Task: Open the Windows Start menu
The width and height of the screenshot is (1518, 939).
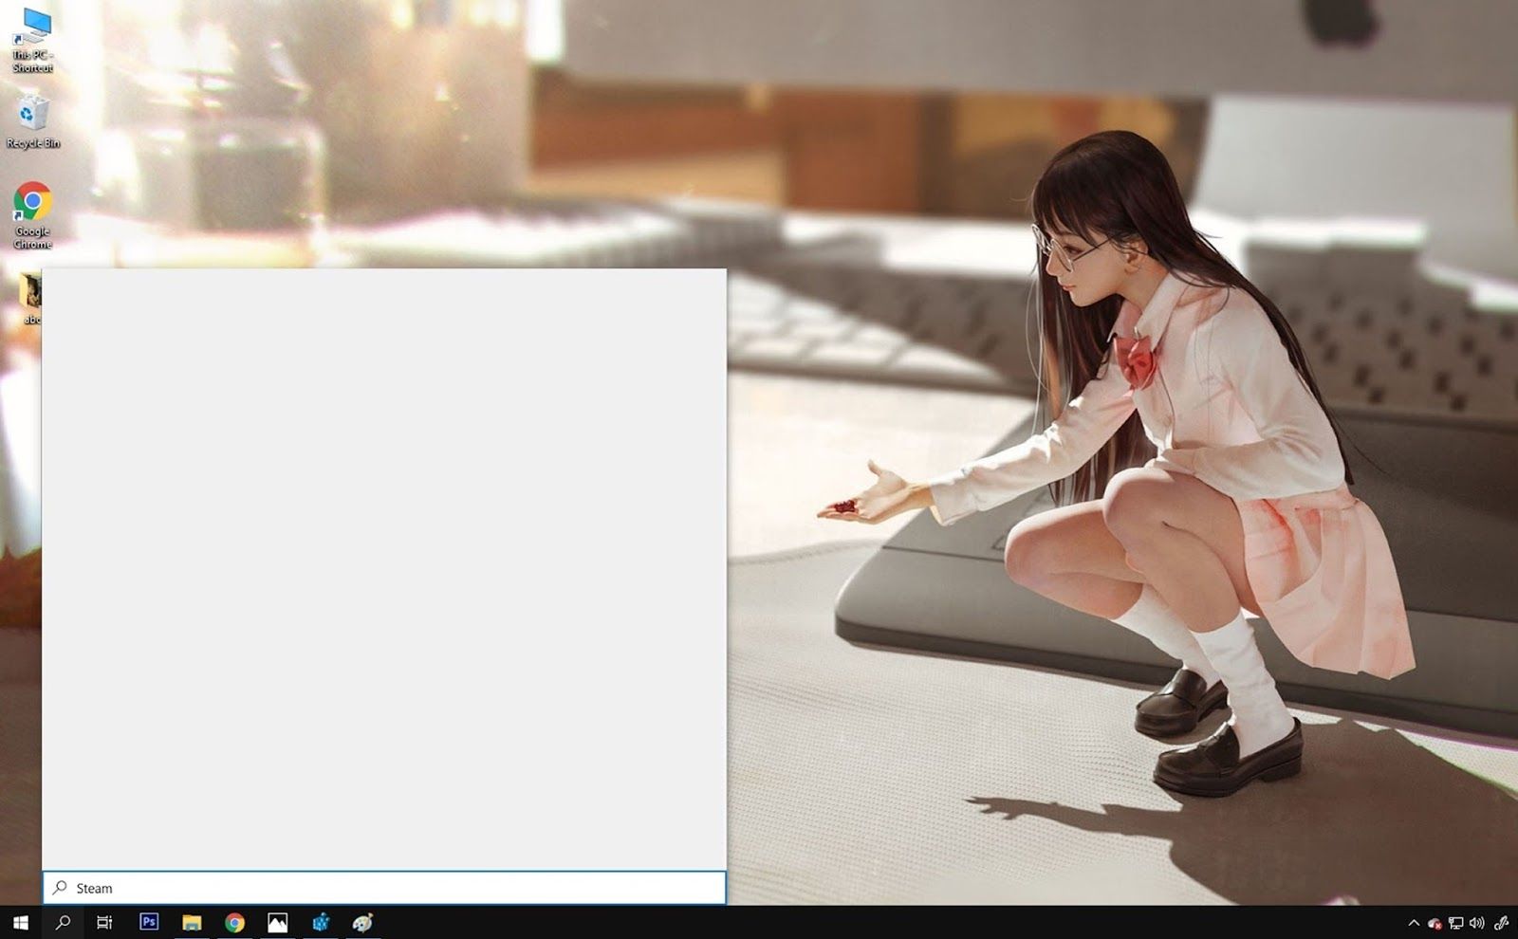Action: pos(21,922)
